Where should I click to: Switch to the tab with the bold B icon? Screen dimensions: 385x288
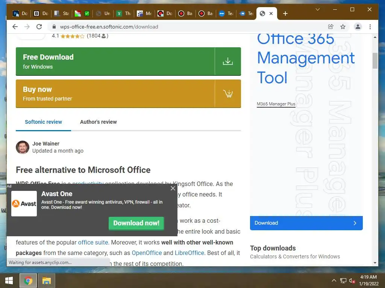click(41, 13)
